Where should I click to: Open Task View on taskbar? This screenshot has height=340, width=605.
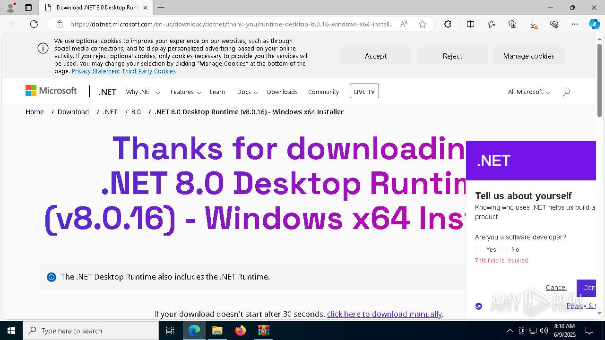(170, 331)
